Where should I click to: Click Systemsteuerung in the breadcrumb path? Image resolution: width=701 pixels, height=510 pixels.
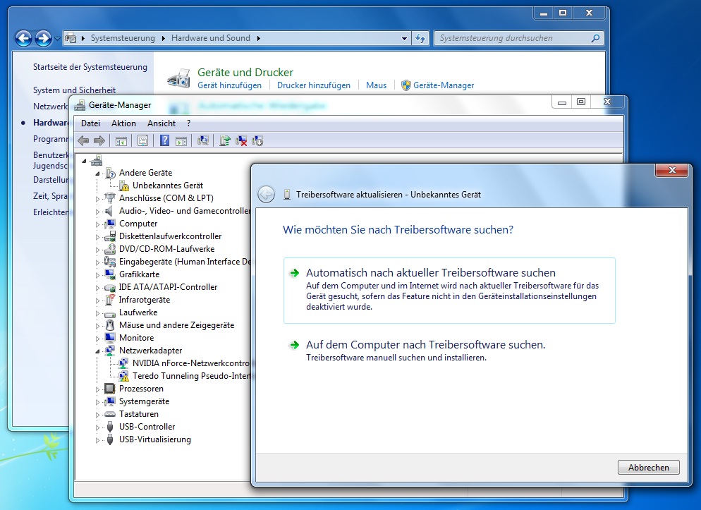[x=123, y=38]
